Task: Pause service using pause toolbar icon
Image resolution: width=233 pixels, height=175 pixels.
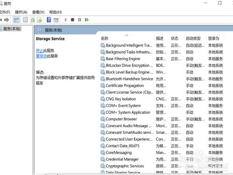Action: click(x=80, y=20)
